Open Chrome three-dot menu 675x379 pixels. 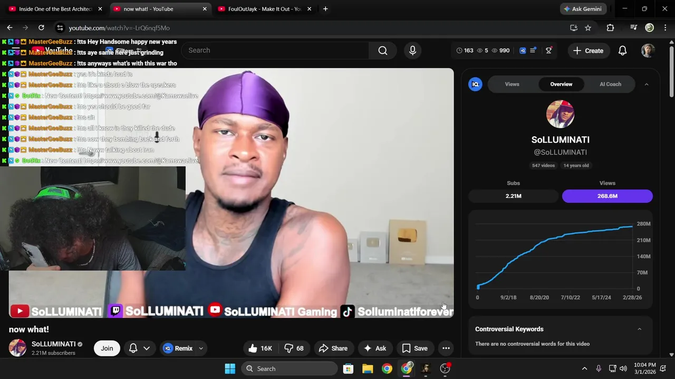point(665,28)
